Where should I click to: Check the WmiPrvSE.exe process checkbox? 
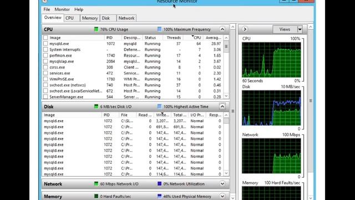(x=45, y=79)
